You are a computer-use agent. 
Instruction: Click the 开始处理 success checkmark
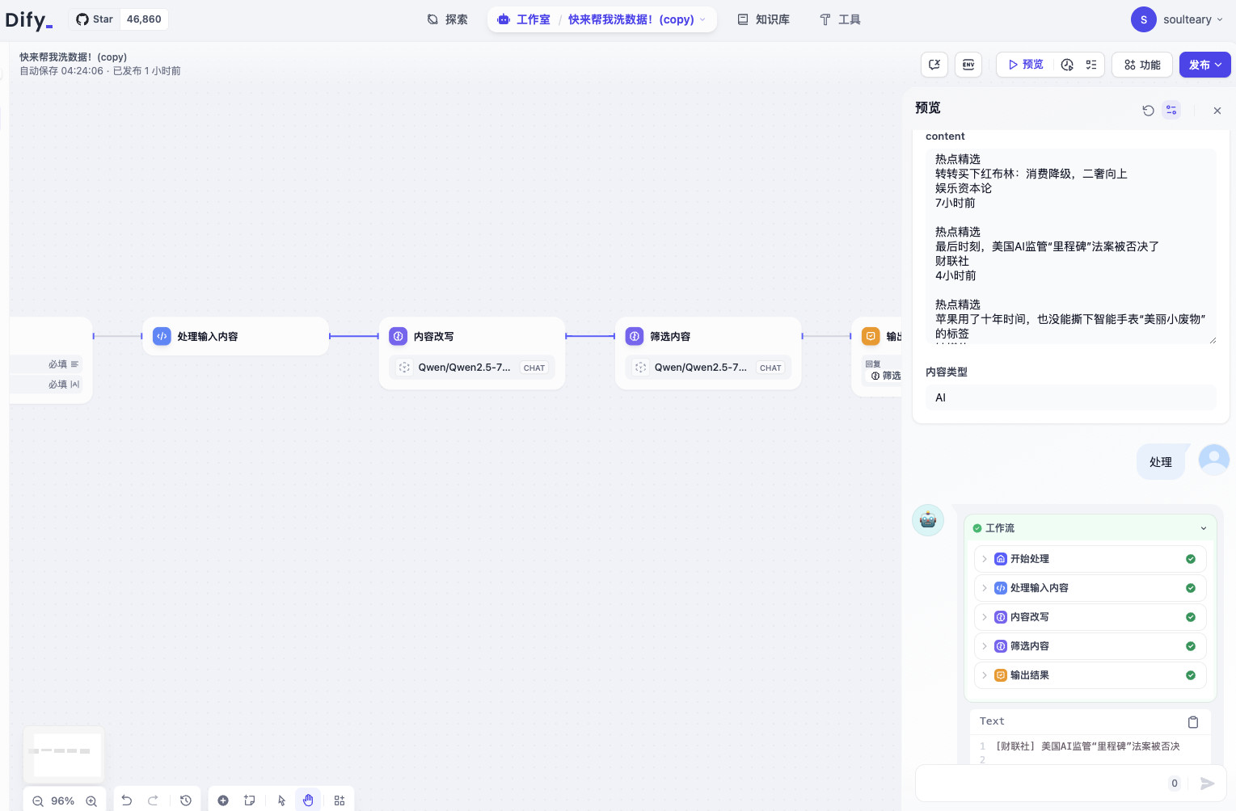pyautogui.click(x=1191, y=559)
